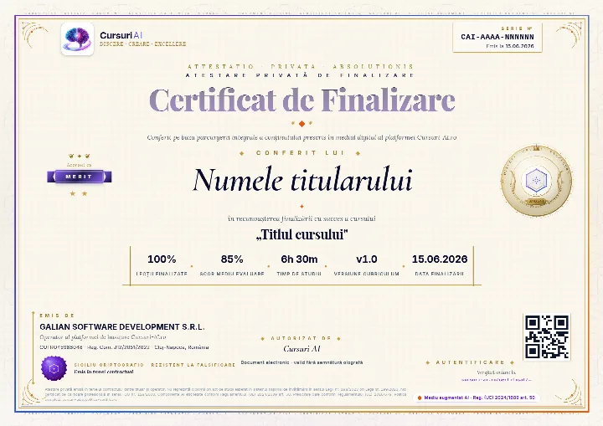This screenshot has width=603, height=426.
Task: Click the DISCERE · CREARE · EXCELLERE motto
Action: 142,44
